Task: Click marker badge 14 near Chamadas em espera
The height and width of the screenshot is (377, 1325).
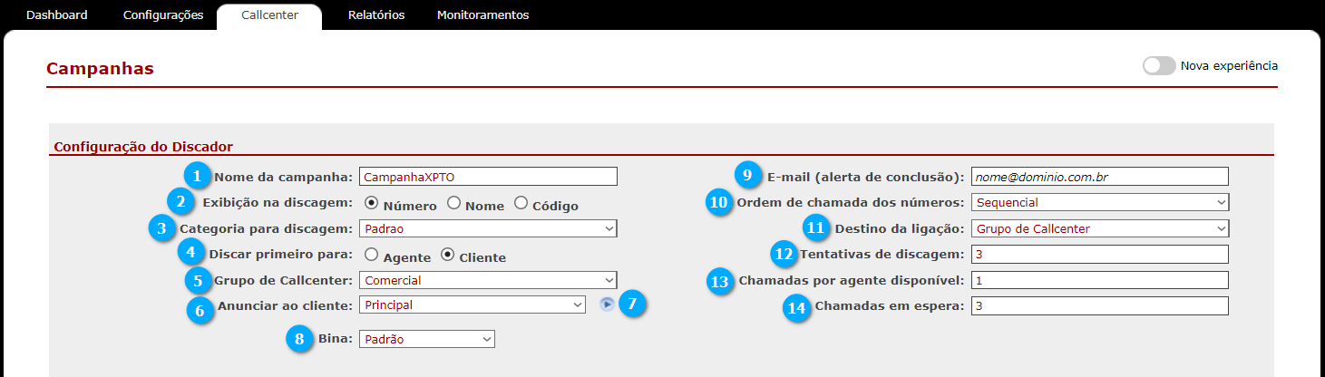Action: pos(797,307)
